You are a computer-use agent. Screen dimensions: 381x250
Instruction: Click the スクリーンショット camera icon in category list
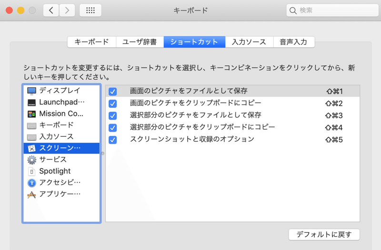click(31, 148)
